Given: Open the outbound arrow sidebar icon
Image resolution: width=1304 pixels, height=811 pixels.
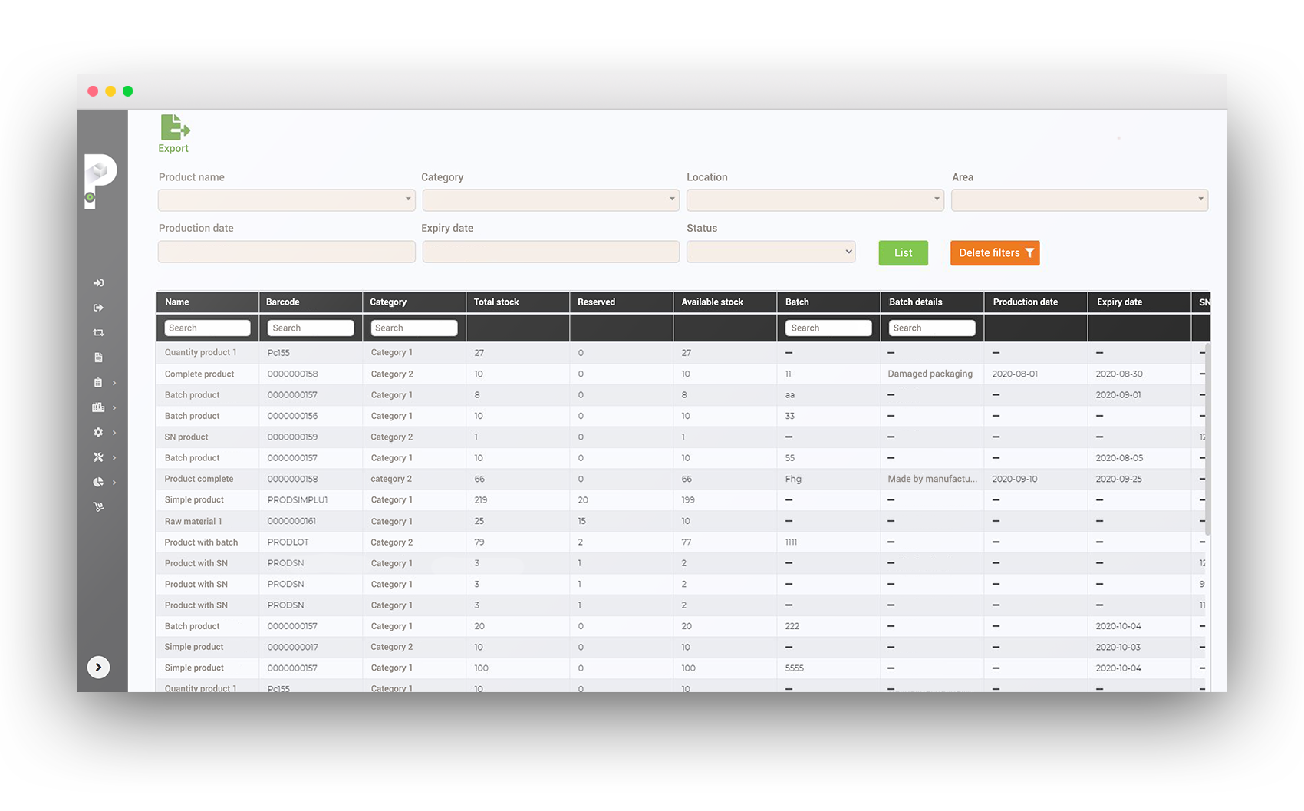Looking at the screenshot, I should [98, 308].
